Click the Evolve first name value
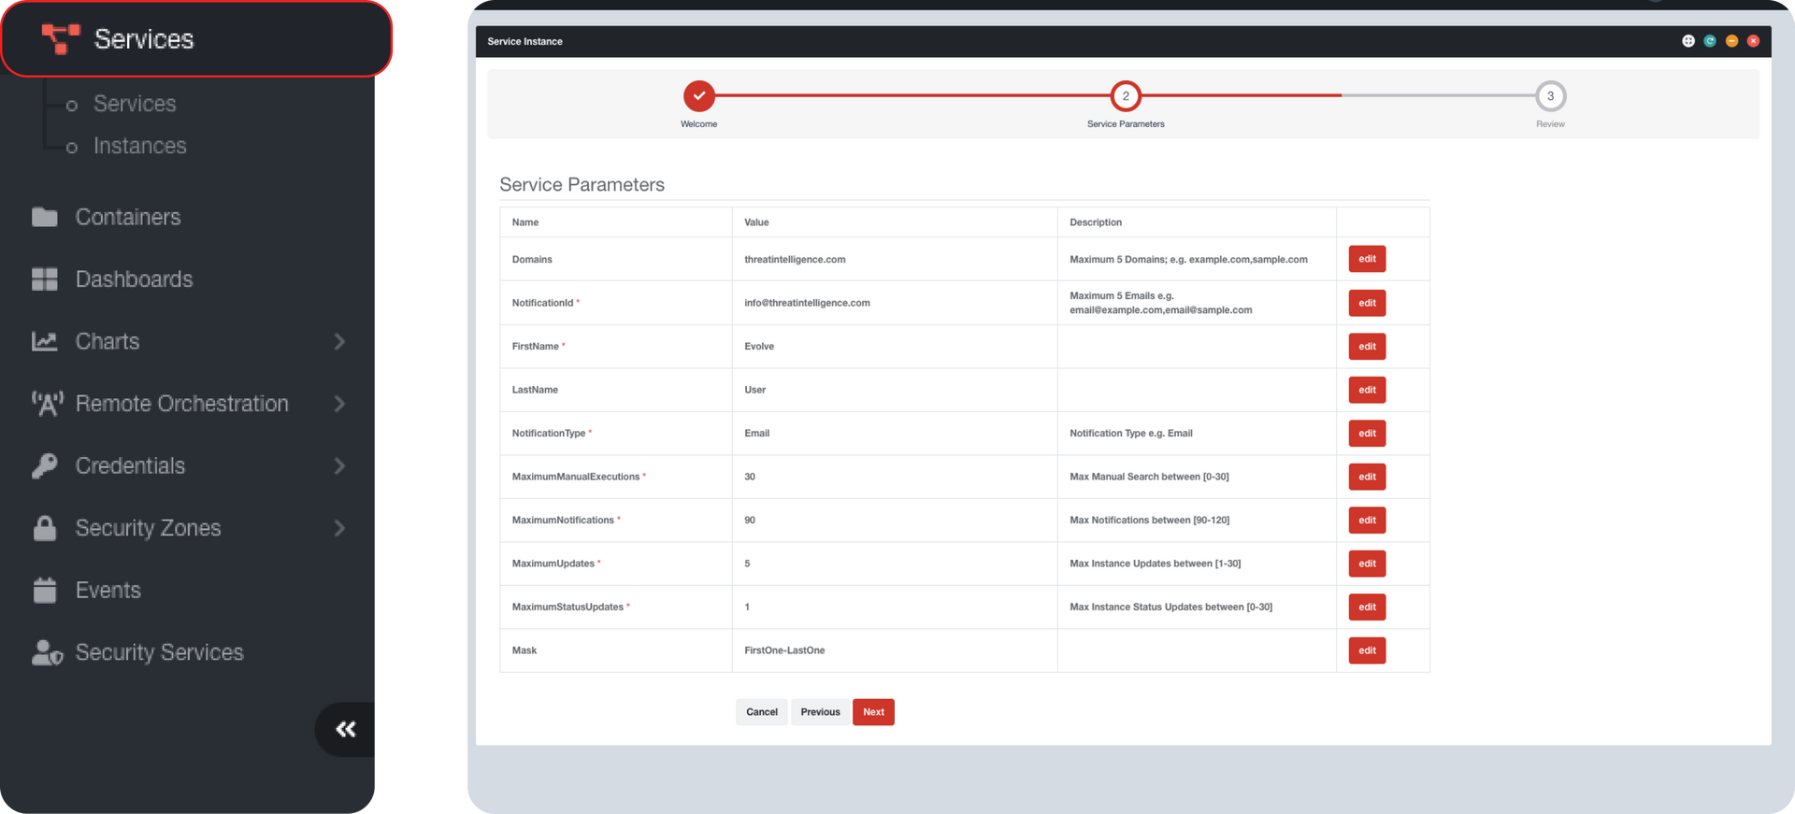The image size is (1795, 814). click(x=759, y=347)
